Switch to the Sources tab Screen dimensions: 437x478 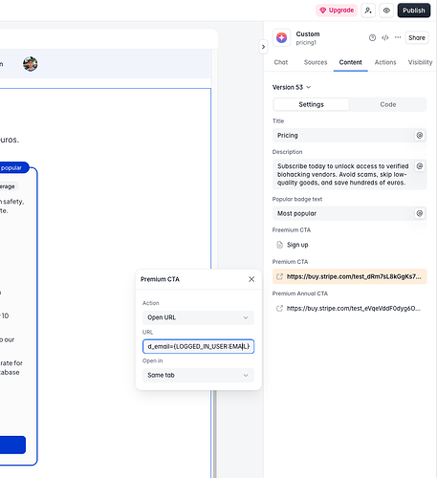point(316,62)
